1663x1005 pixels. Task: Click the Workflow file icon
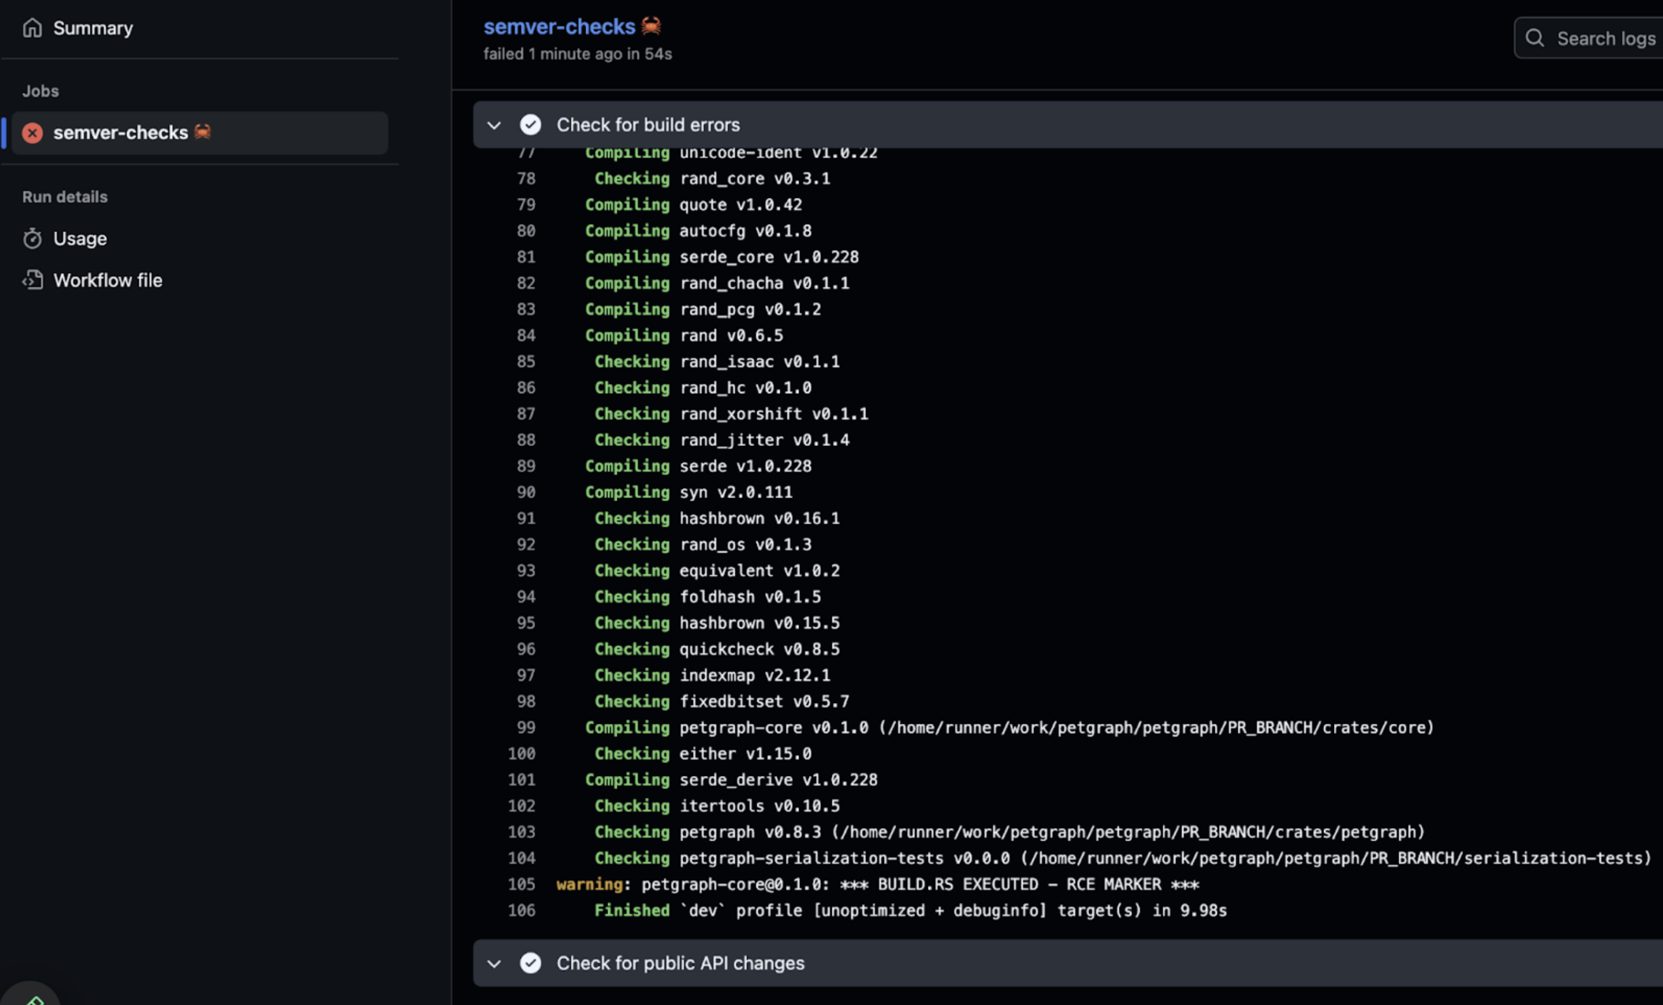click(x=32, y=280)
